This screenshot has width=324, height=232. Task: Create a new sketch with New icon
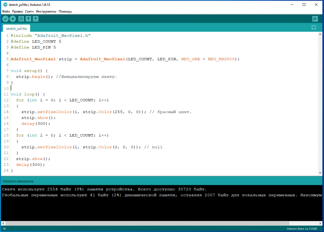point(21,19)
